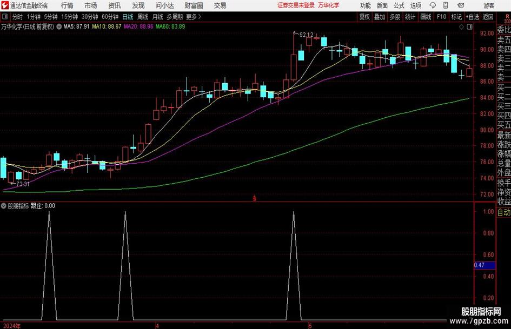The height and width of the screenshot is (329, 511).
Task: Click the mobile phone icon
Action: (x=446, y=5)
